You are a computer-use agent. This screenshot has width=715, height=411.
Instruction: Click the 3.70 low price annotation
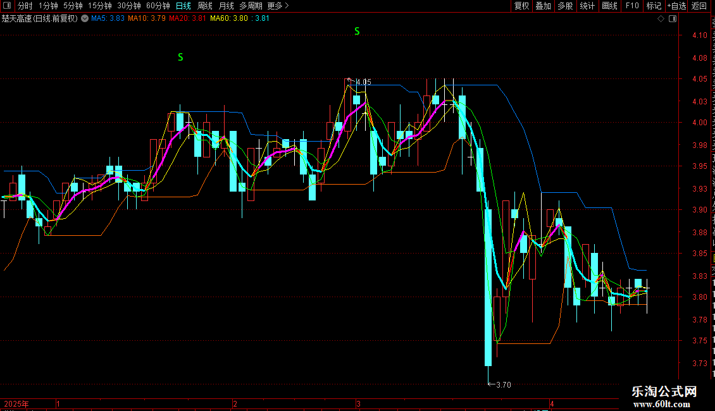click(x=504, y=385)
